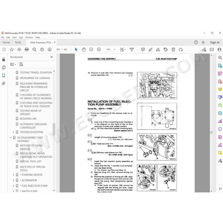Click the document vertical scrollbar thumb
223x223 pixels.
(x=212, y=132)
